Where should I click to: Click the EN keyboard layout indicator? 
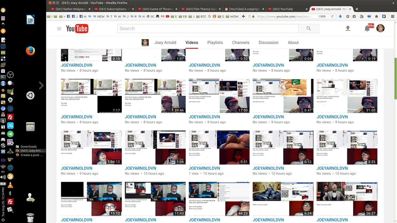point(3,160)
